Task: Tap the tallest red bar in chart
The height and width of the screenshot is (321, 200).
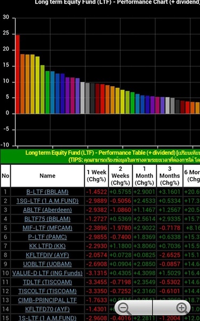Action: click(x=18, y=74)
